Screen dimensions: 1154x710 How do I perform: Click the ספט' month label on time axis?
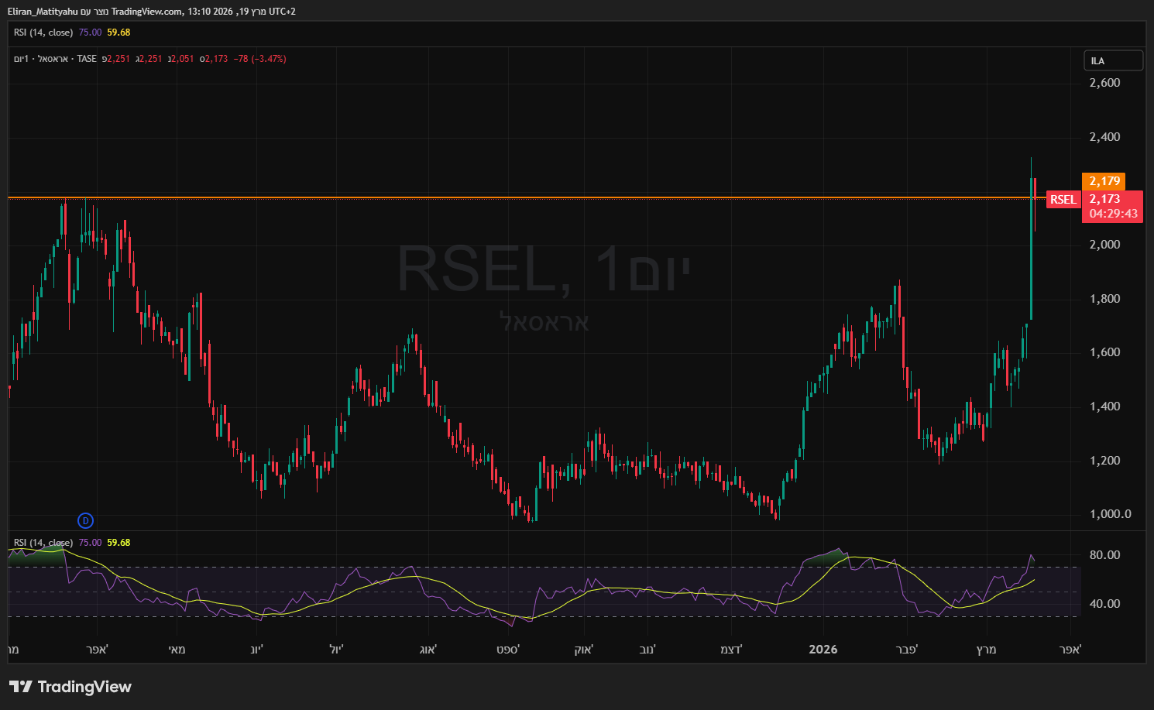click(508, 650)
